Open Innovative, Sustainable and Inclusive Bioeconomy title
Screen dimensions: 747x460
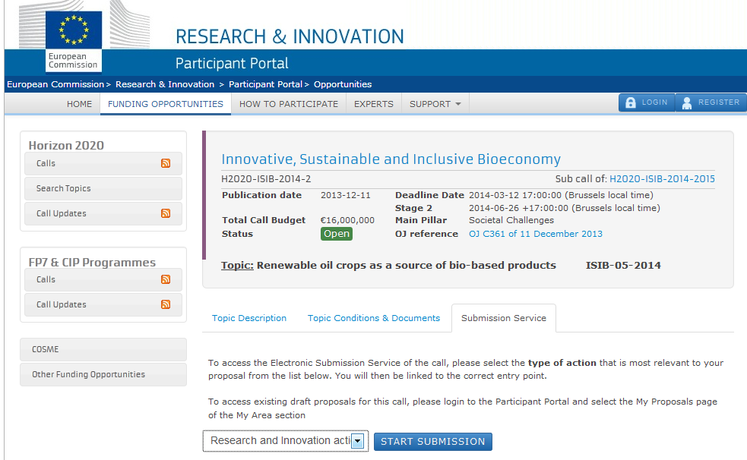click(391, 159)
